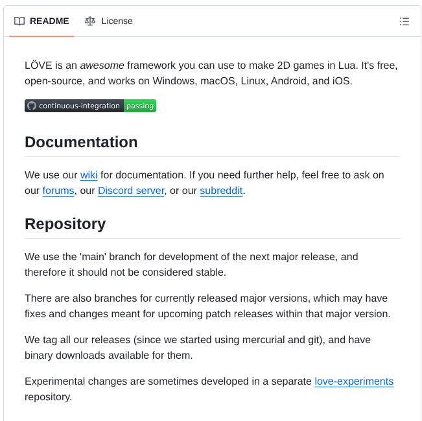Viewport: 422px width, 421px height.
Task: Open the Discord server link
Action: pyautogui.click(x=131, y=191)
